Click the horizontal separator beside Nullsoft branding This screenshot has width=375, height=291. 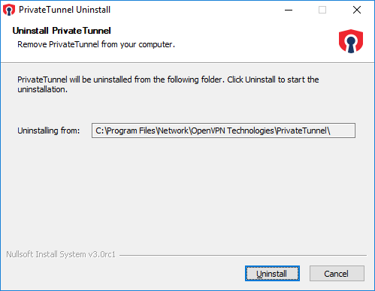click(243, 255)
